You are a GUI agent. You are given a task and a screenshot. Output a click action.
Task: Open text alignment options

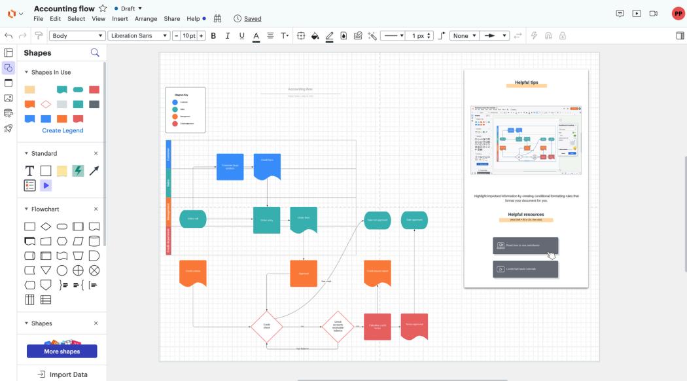[x=270, y=36]
